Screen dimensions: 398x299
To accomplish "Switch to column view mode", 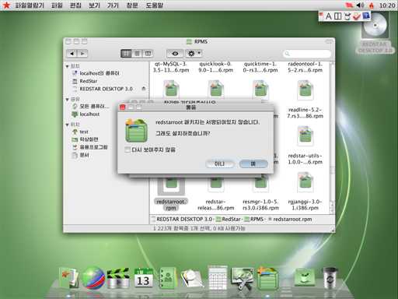I will click(148, 54).
